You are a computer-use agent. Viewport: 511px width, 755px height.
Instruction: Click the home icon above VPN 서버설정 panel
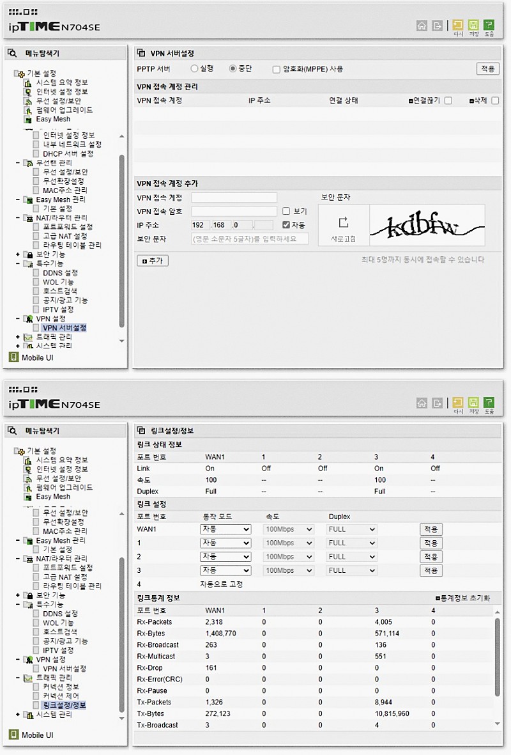pyautogui.click(x=422, y=26)
